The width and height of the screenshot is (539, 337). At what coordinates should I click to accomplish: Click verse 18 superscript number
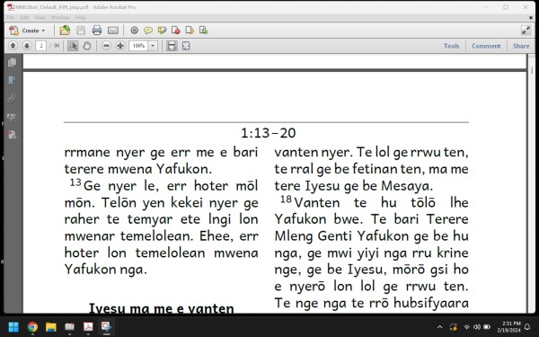coord(286,200)
